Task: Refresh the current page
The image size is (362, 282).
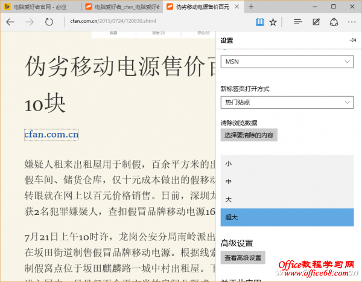Action: [x=49, y=22]
